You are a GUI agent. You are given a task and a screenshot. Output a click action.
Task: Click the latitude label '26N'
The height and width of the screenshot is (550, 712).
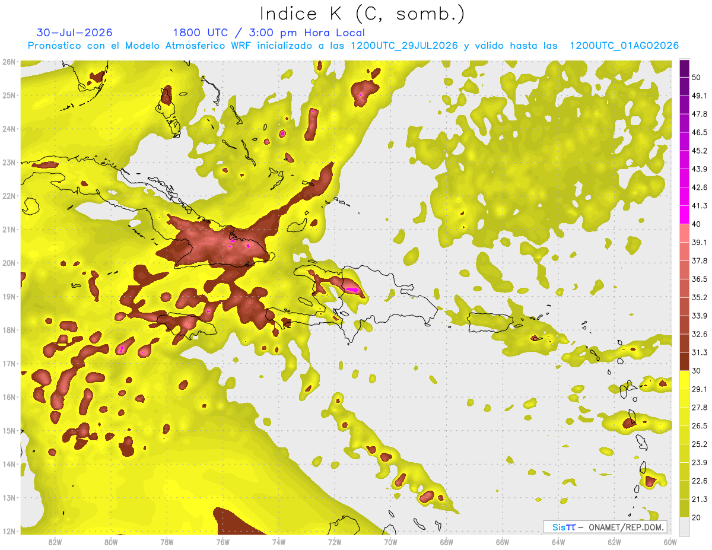8,62
